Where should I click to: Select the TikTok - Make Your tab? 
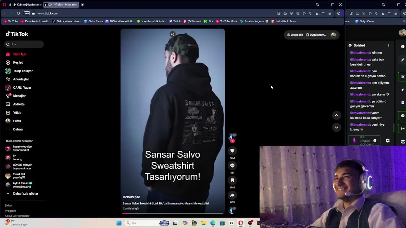61,5
